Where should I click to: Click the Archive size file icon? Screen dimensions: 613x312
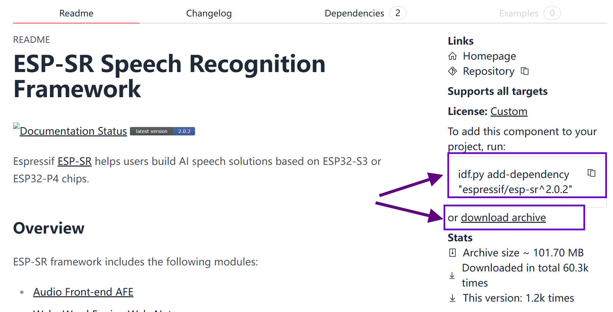click(453, 253)
